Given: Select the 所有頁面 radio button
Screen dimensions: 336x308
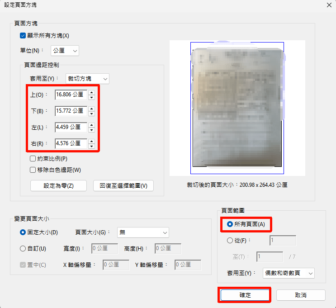Looking at the screenshot, I should coord(230,224).
